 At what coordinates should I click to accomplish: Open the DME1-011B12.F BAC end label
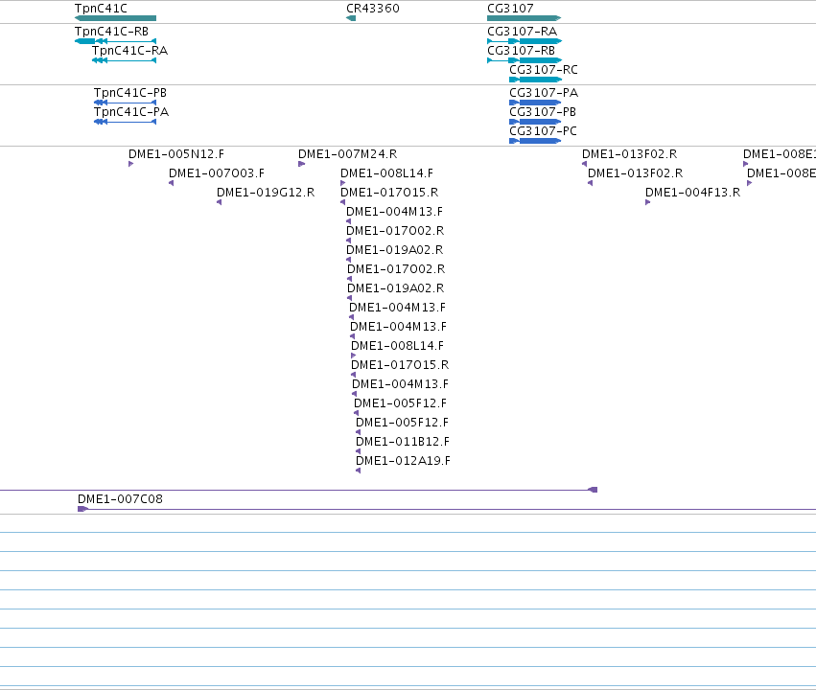point(403,442)
